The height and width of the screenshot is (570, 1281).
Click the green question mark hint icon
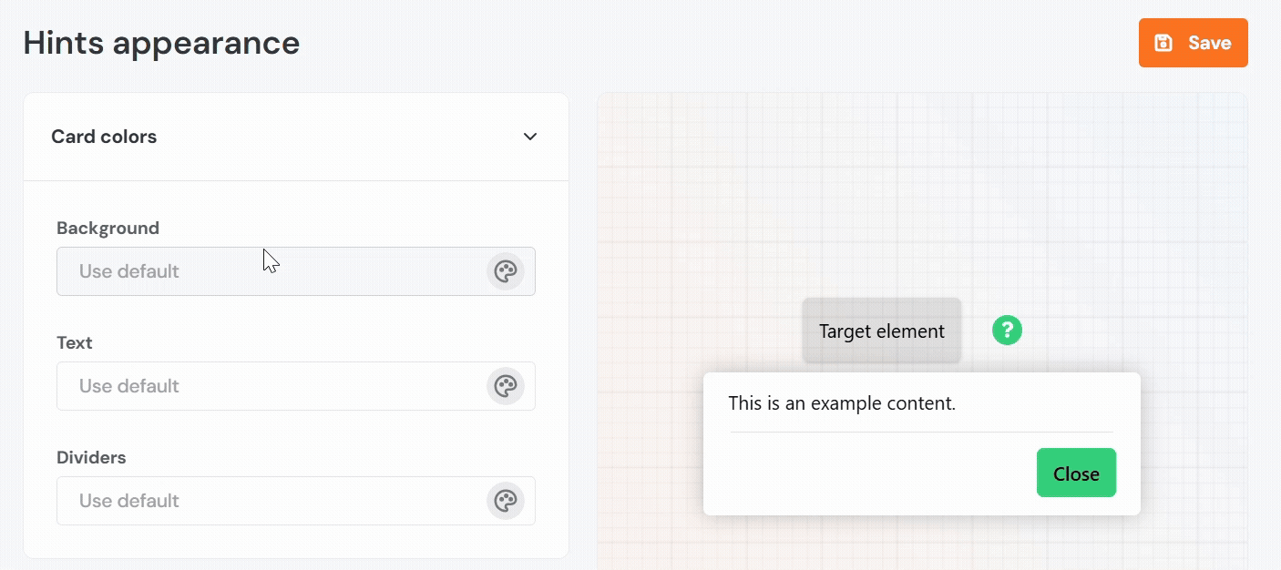(1007, 331)
